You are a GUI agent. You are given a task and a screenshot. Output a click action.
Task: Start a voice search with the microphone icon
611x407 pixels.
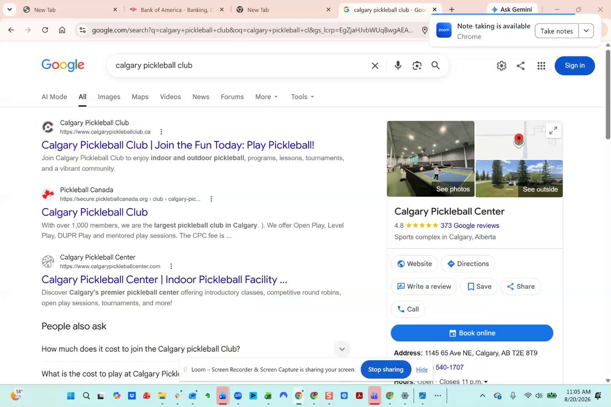[x=398, y=66]
